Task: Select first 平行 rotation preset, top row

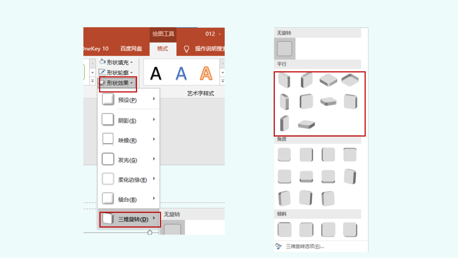Action: coord(284,80)
